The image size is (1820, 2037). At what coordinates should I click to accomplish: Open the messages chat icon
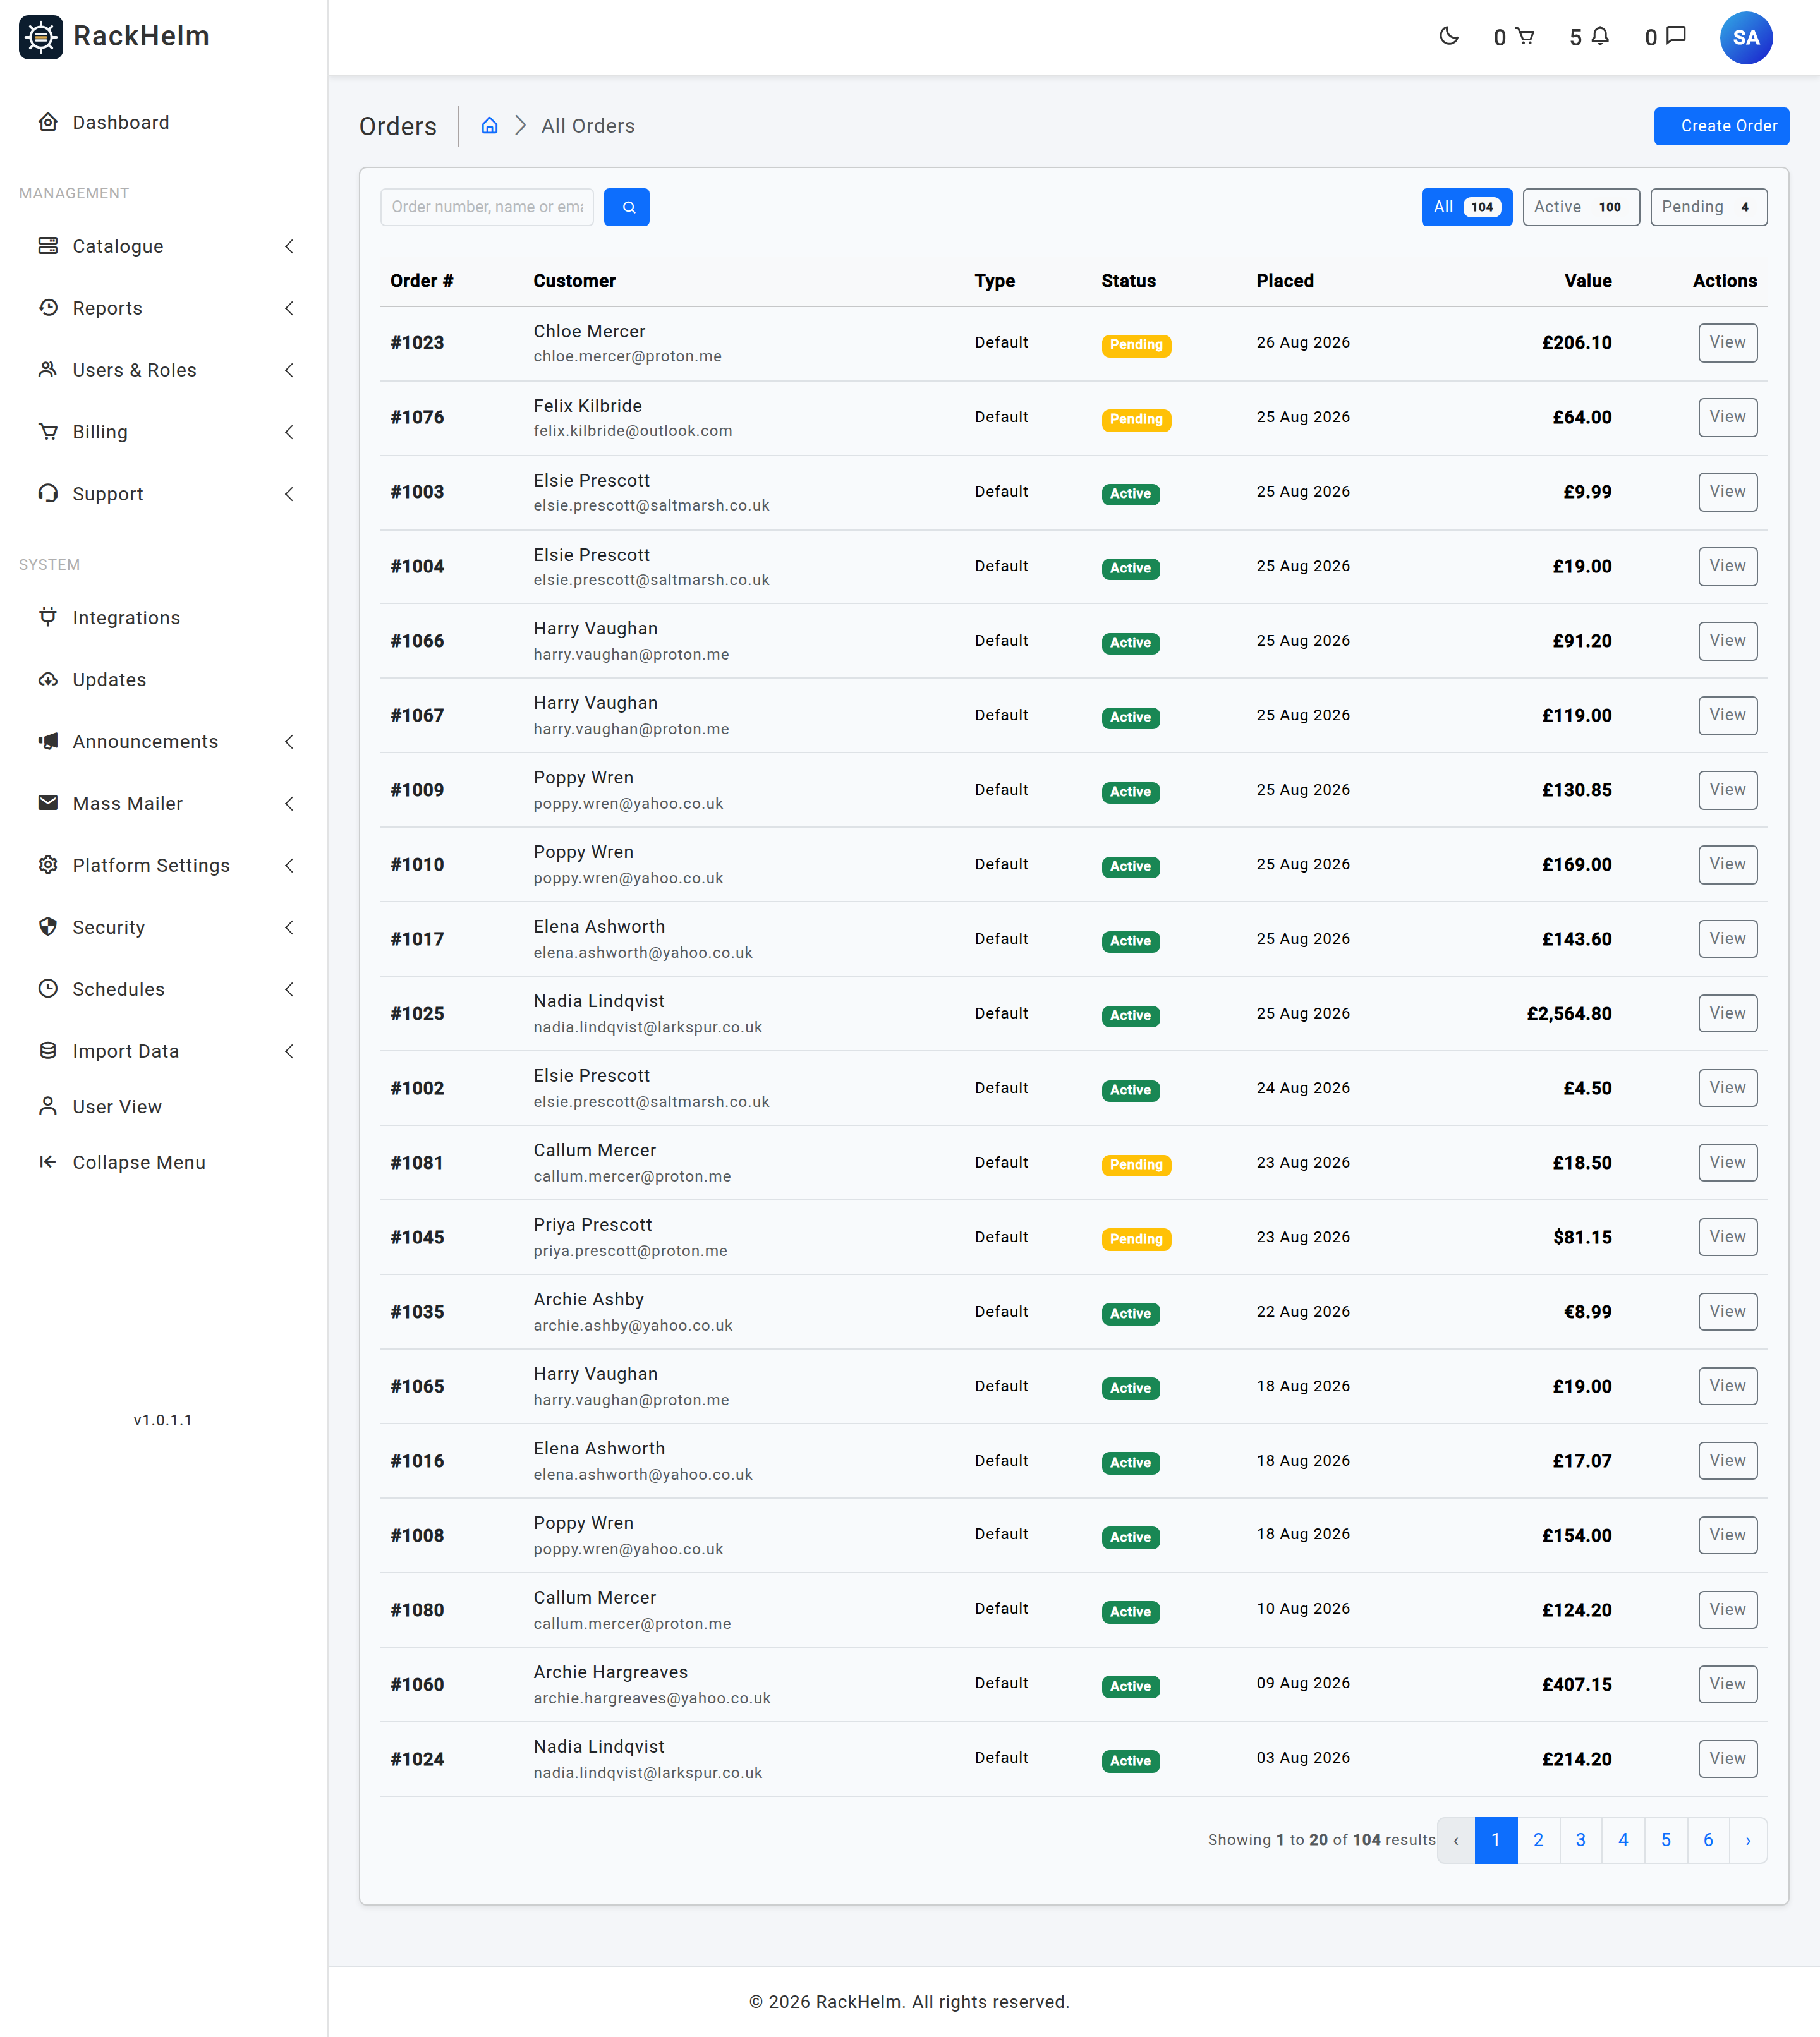1677,36
